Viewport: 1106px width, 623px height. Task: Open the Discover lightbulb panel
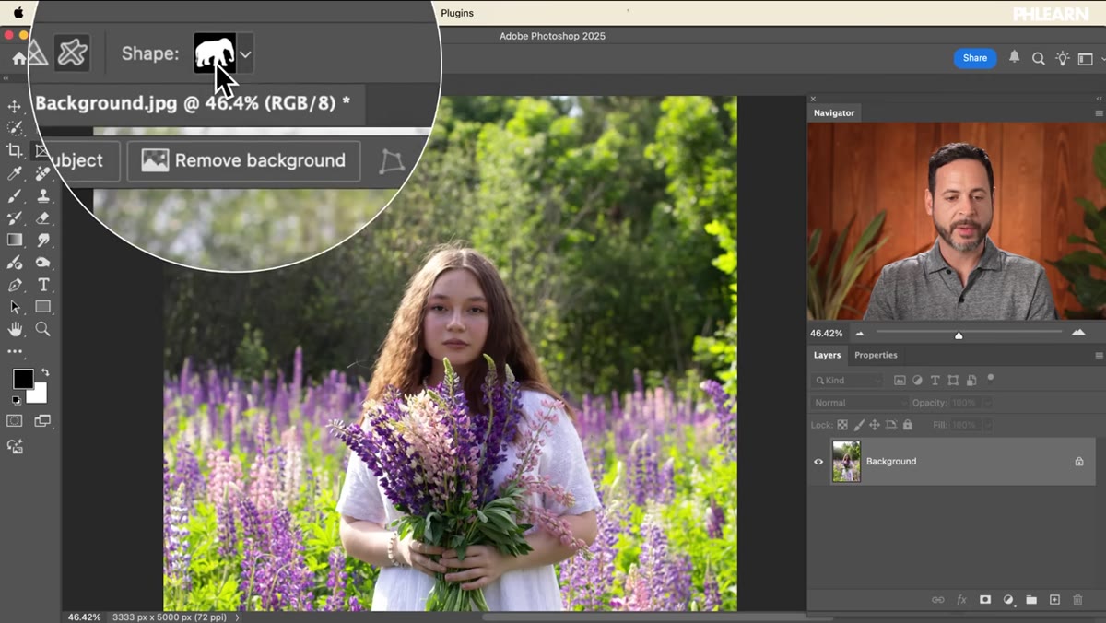1063,58
